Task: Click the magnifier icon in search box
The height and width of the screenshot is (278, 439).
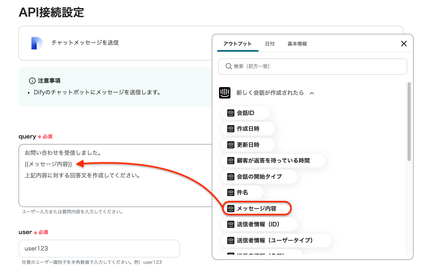Action: [229, 66]
